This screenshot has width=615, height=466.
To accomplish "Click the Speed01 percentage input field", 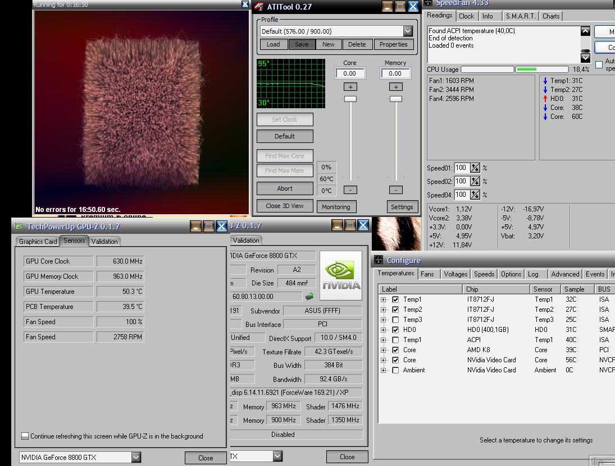I will (x=462, y=168).
